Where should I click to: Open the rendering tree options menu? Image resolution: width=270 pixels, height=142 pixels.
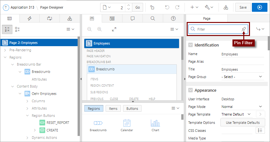coord(70,29)
